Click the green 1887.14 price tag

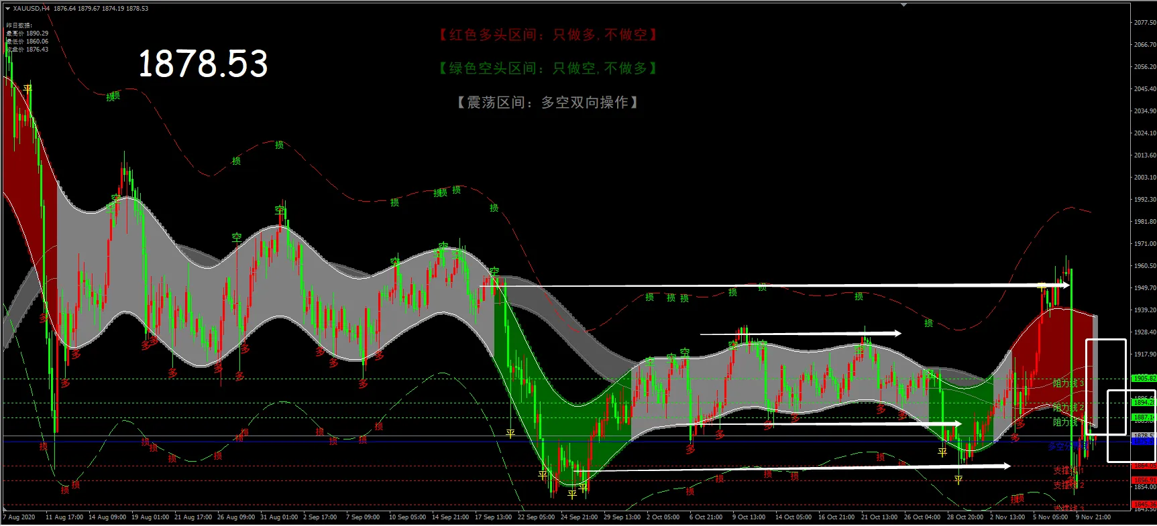pyautogui.click(x=1144, y=417)
